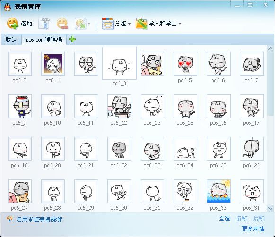Select emoticon thumbnail pc6_21
The width and height of the screenshot is (275, 237).
[x=86, y=149]
